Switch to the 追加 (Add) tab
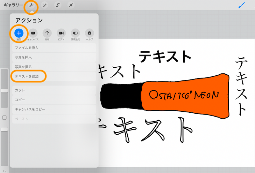This screenshot has width=255, height=173. point(19,34)
